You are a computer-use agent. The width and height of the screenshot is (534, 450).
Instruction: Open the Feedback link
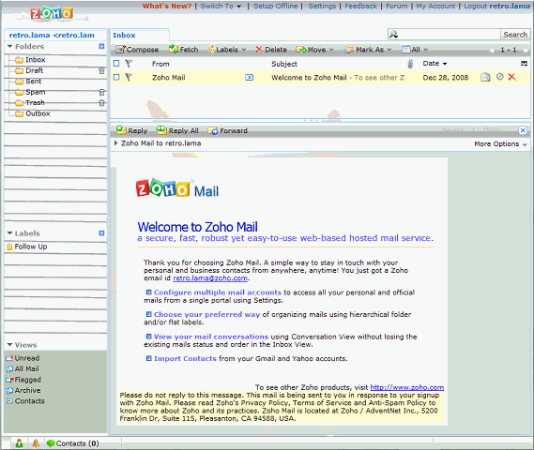(361, 6)
